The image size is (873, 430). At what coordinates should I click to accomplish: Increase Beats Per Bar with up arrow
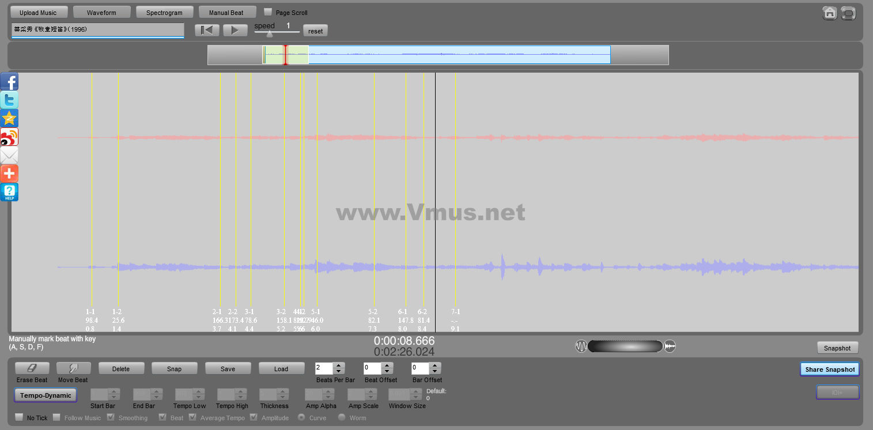(x=339, y=365)
